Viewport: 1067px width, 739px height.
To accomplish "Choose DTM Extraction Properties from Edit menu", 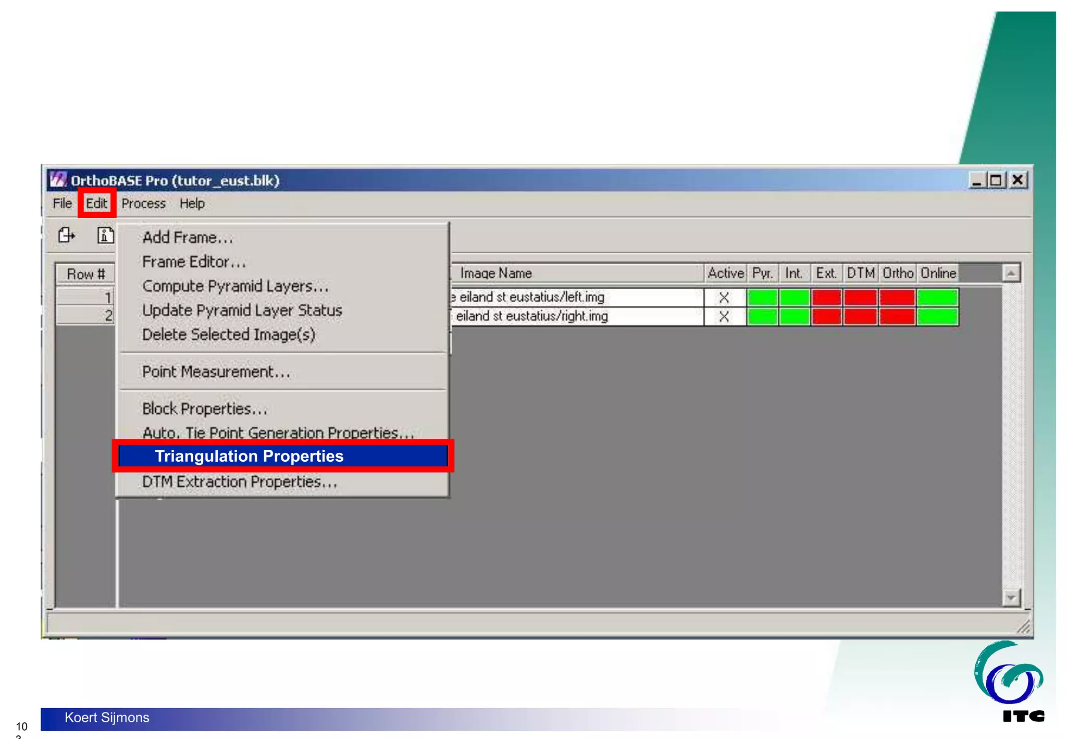I will (x=240, y=482).
